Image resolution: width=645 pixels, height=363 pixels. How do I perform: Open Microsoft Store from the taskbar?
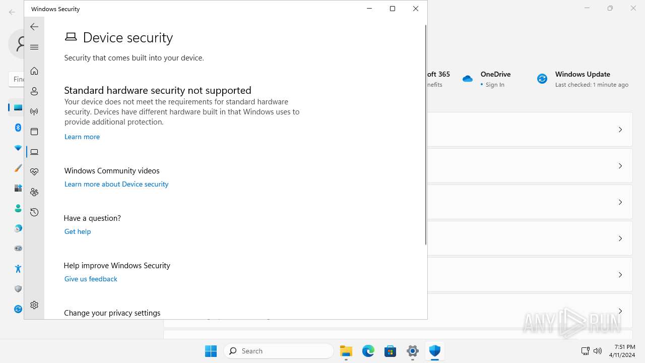(391, 351)
